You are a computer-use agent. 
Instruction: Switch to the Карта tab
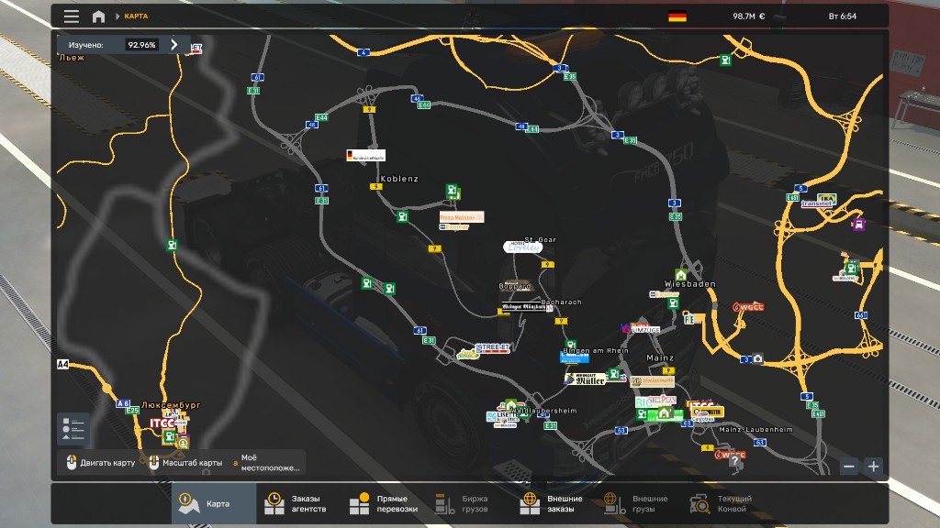pos(213,503)
